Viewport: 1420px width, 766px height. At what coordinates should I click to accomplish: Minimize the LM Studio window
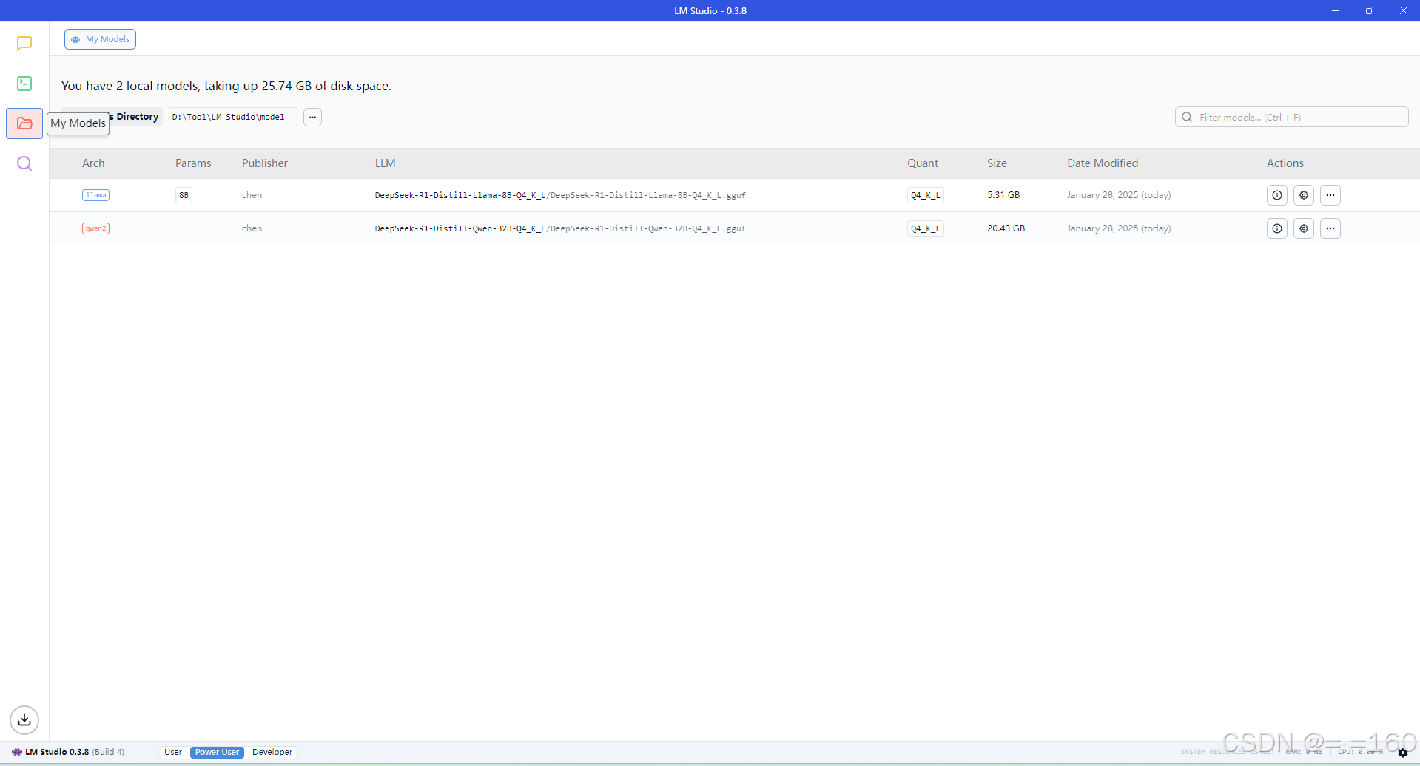[1336, 10]
